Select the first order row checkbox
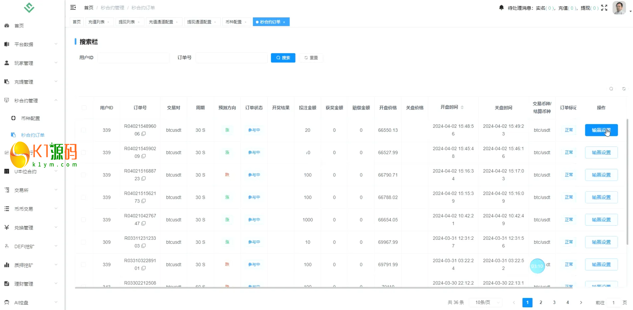This screenshot has width=633, height=310. [84, 130]
